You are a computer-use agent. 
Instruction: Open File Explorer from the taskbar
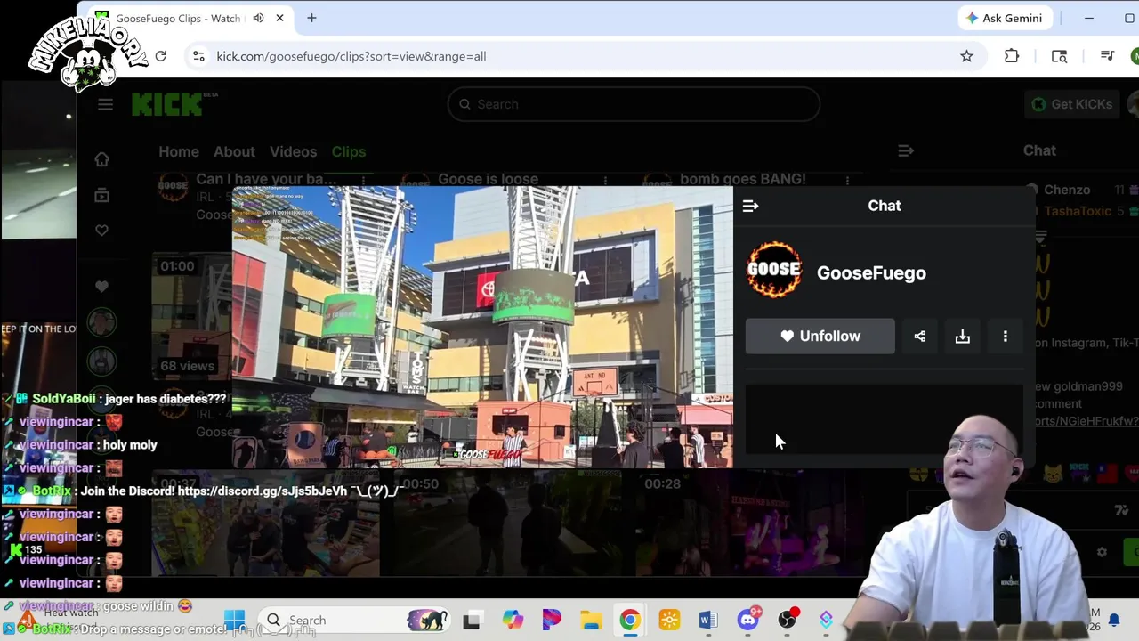[591, 621]
